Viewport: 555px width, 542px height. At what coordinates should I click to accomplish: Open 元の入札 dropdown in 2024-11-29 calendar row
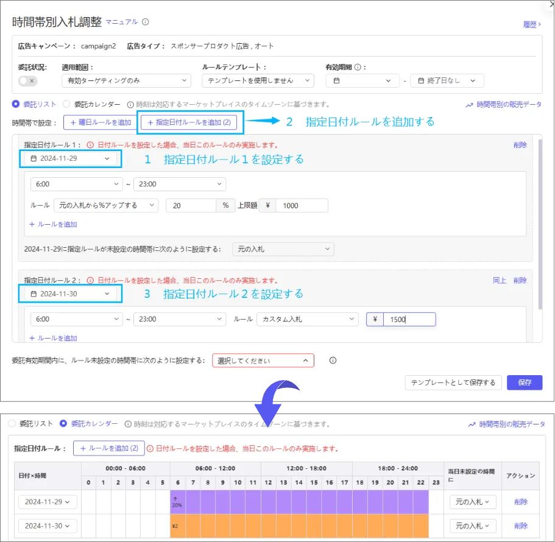[x=473, y=502]
